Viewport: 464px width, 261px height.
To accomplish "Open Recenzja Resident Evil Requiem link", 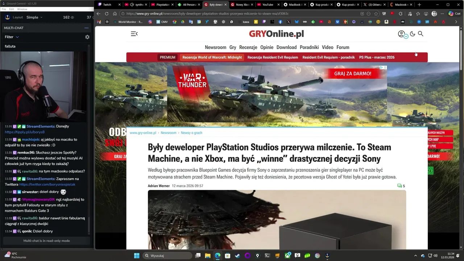I will click(x=273, y=57).
